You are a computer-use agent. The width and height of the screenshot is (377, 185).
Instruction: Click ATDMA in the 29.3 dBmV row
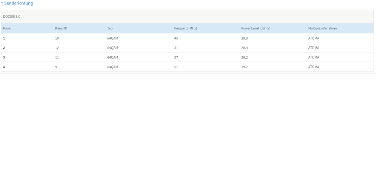click(314, 38)
